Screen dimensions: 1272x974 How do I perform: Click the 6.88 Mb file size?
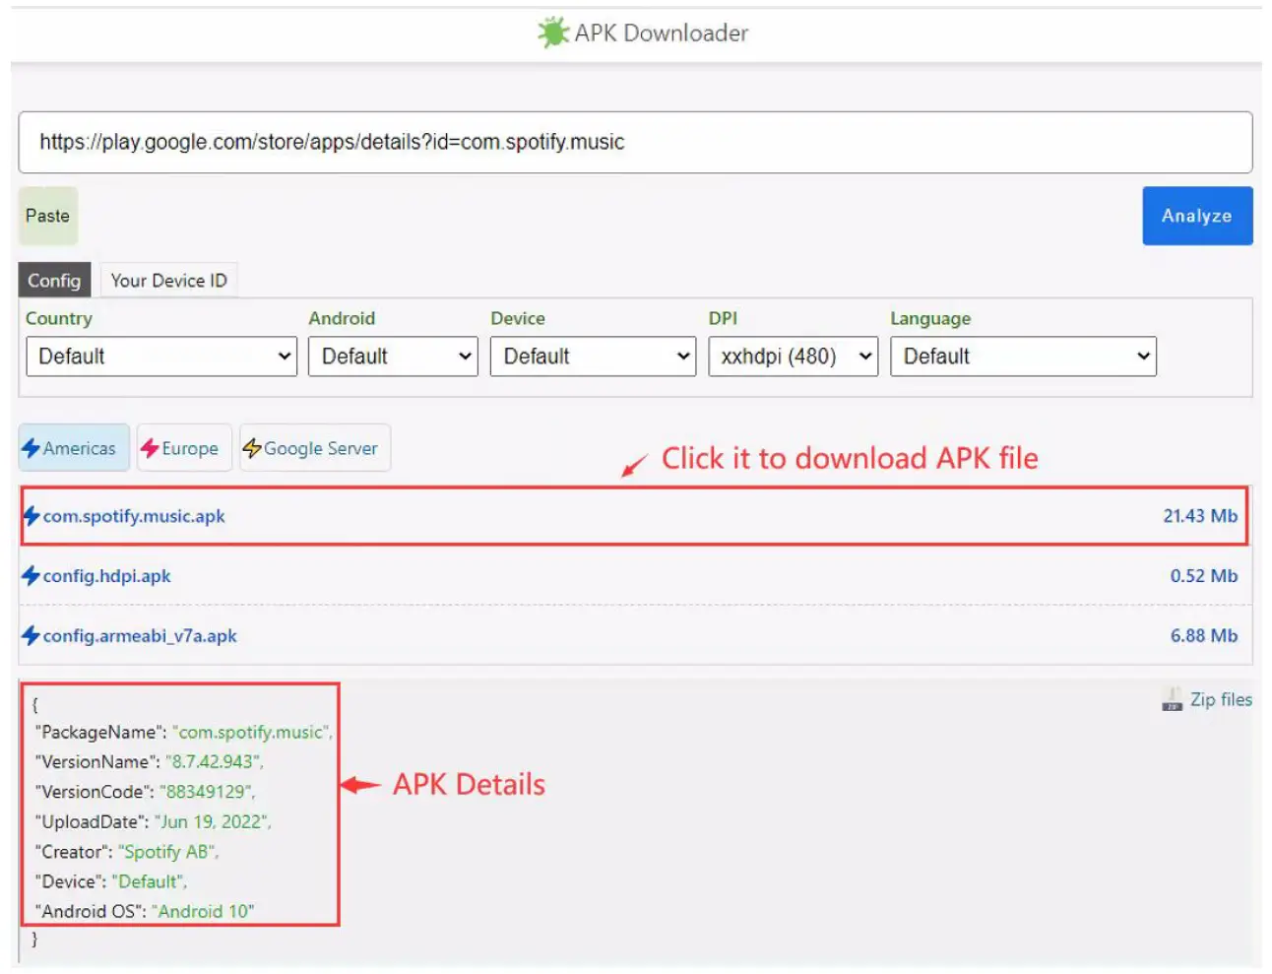click(1203, 636)
